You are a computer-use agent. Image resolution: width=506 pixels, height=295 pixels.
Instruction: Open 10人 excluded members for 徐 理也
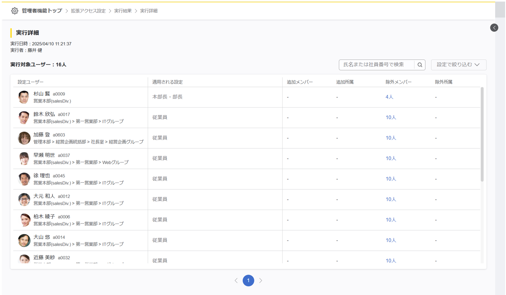[x=391, y=179]
